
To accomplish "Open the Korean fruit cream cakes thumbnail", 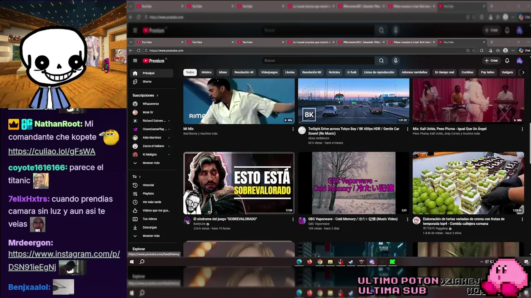I will (468, 183).
